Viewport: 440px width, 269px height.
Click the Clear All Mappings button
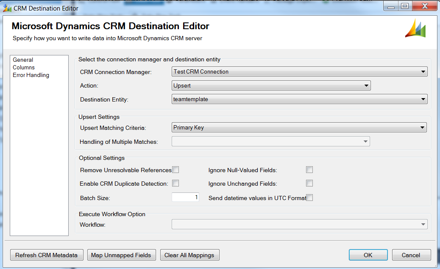click(x=189, y=255)
